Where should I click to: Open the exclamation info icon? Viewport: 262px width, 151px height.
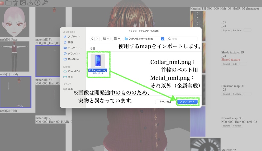coord(38,3)
